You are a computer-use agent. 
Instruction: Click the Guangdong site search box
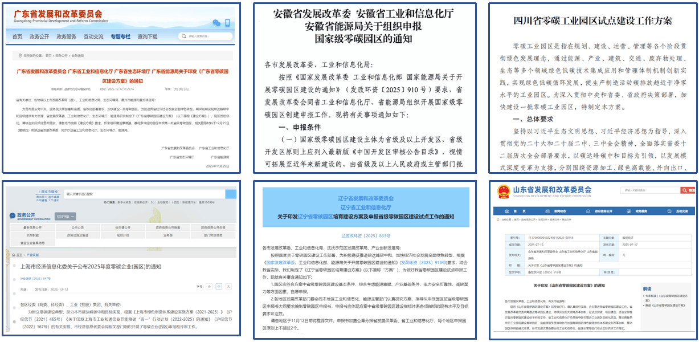pos(206,36)
